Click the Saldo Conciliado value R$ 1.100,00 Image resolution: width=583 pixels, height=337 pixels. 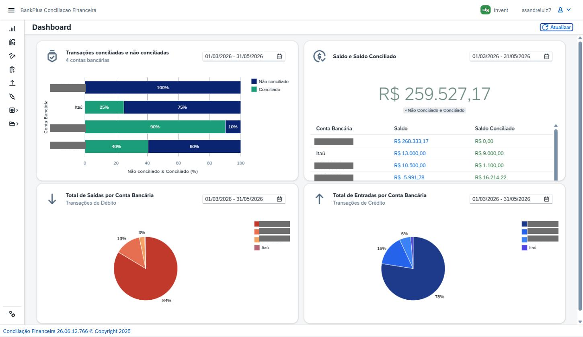(x=489, y=165)
